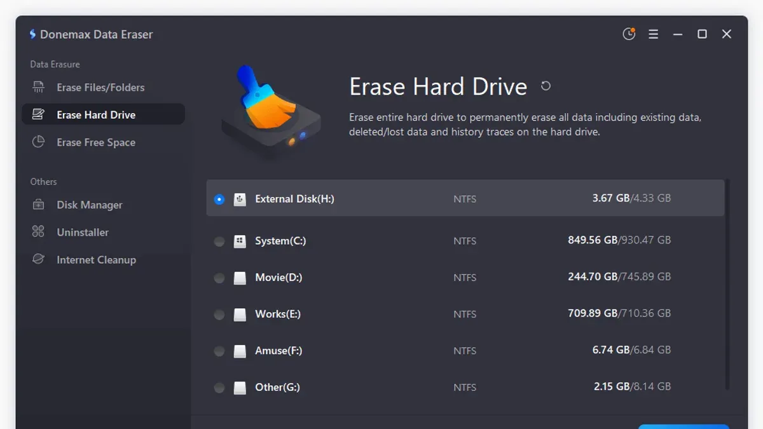The width and height of the screenshot is (763, 429).
Task: Click the pie chart icon for Erase Free Space
Action: tap(38, 142)
